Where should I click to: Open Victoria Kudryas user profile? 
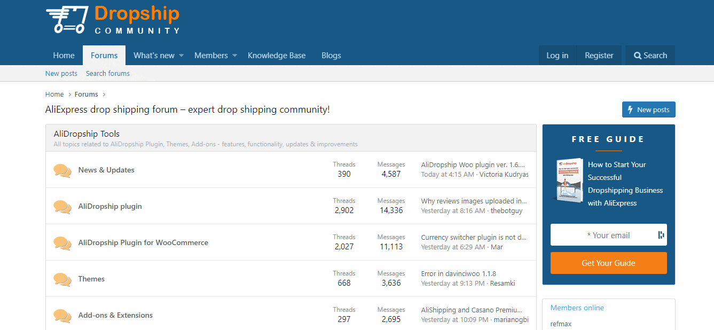504,175
